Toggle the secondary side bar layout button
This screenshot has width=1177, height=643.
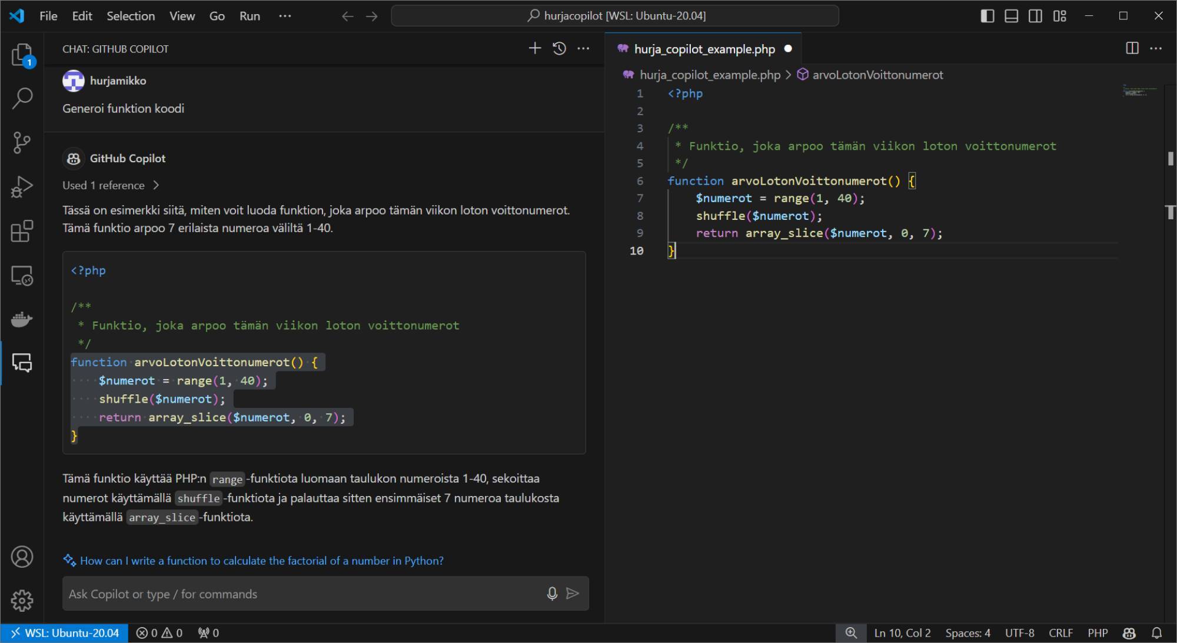[1035, 16]
